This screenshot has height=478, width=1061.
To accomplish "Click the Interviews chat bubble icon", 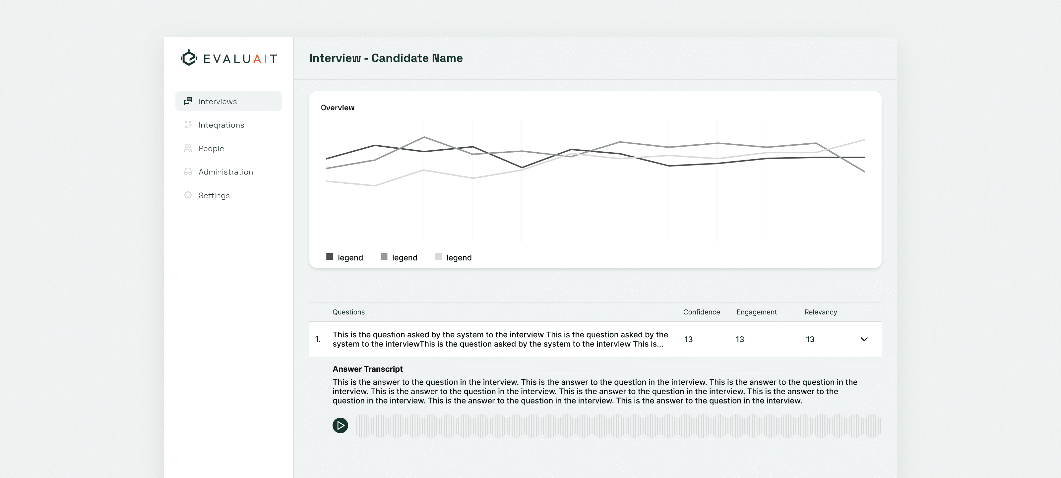I will tap(188, 101).
